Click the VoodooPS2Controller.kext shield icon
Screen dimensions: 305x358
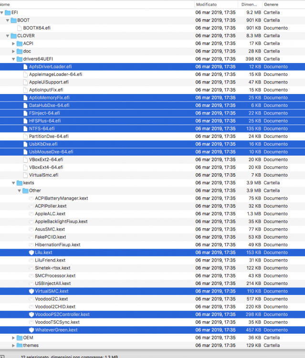[32, 315]
